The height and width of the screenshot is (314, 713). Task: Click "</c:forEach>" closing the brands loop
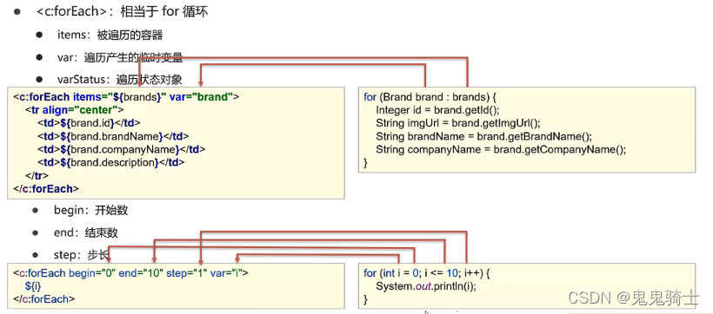pyautogui.click(x=46, y=188)
